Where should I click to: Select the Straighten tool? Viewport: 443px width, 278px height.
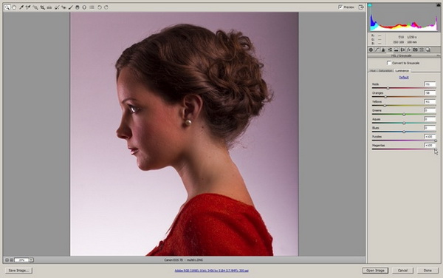tap(49, 7)
